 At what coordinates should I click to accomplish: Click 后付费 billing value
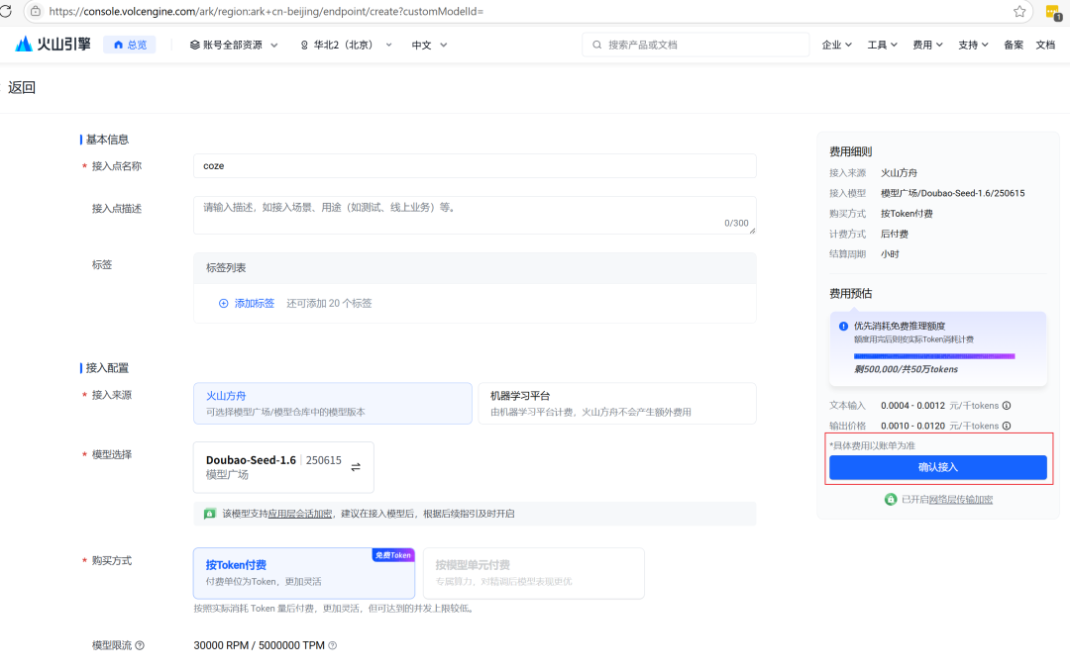click(x=894, y=234)
